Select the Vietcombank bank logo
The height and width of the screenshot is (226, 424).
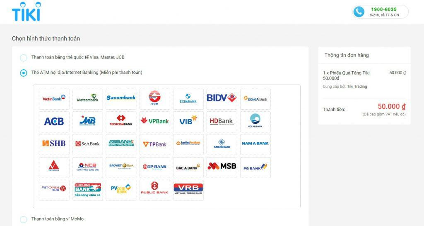87,99
